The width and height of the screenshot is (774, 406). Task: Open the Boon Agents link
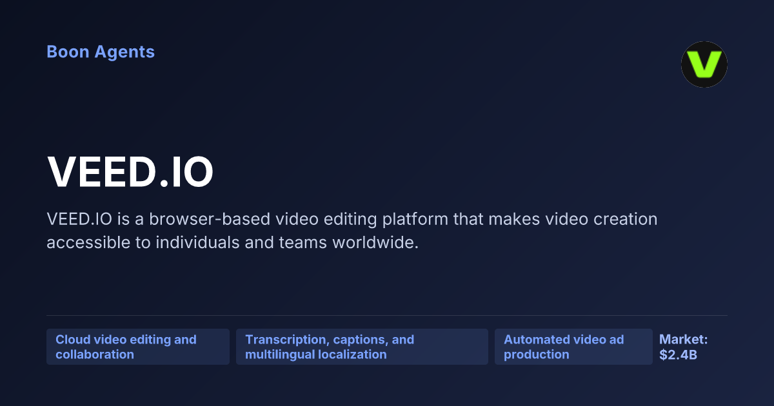point(101,52)
